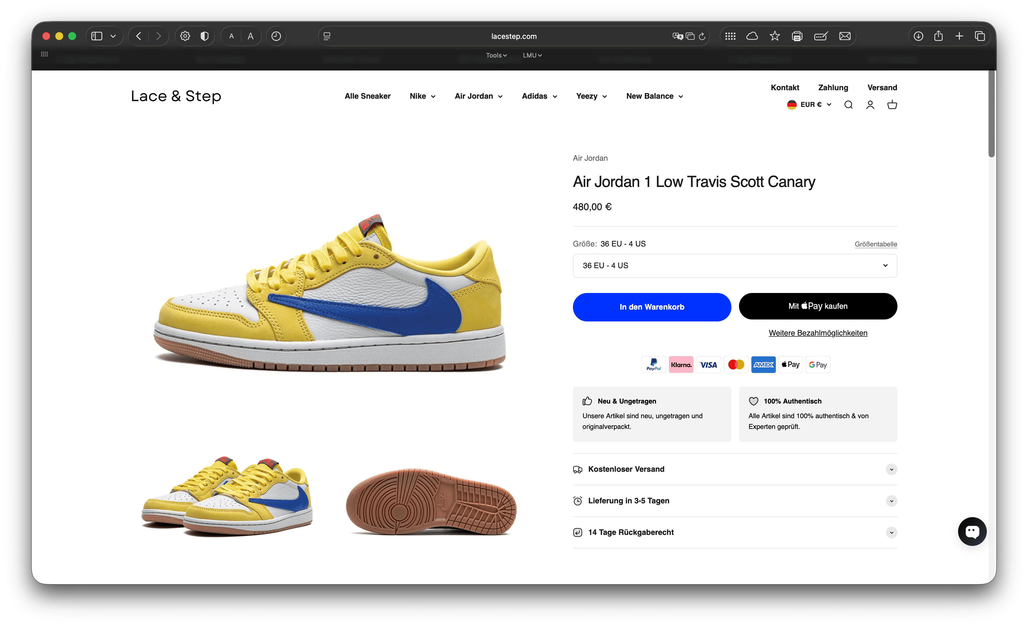Translate the page with the translate icon
Viewport: 1028px width, 626px height.
[x=678, y=36]
